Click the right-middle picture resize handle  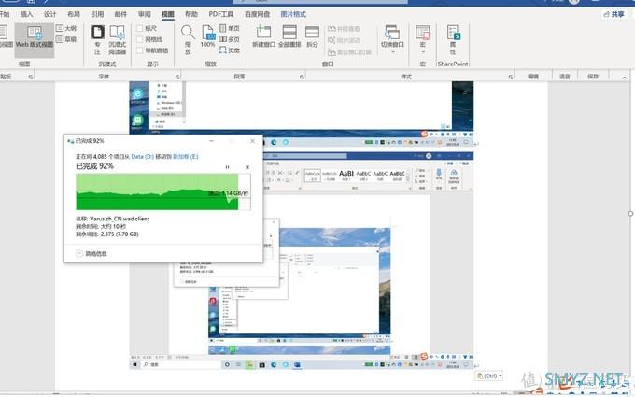pos(630,214)
